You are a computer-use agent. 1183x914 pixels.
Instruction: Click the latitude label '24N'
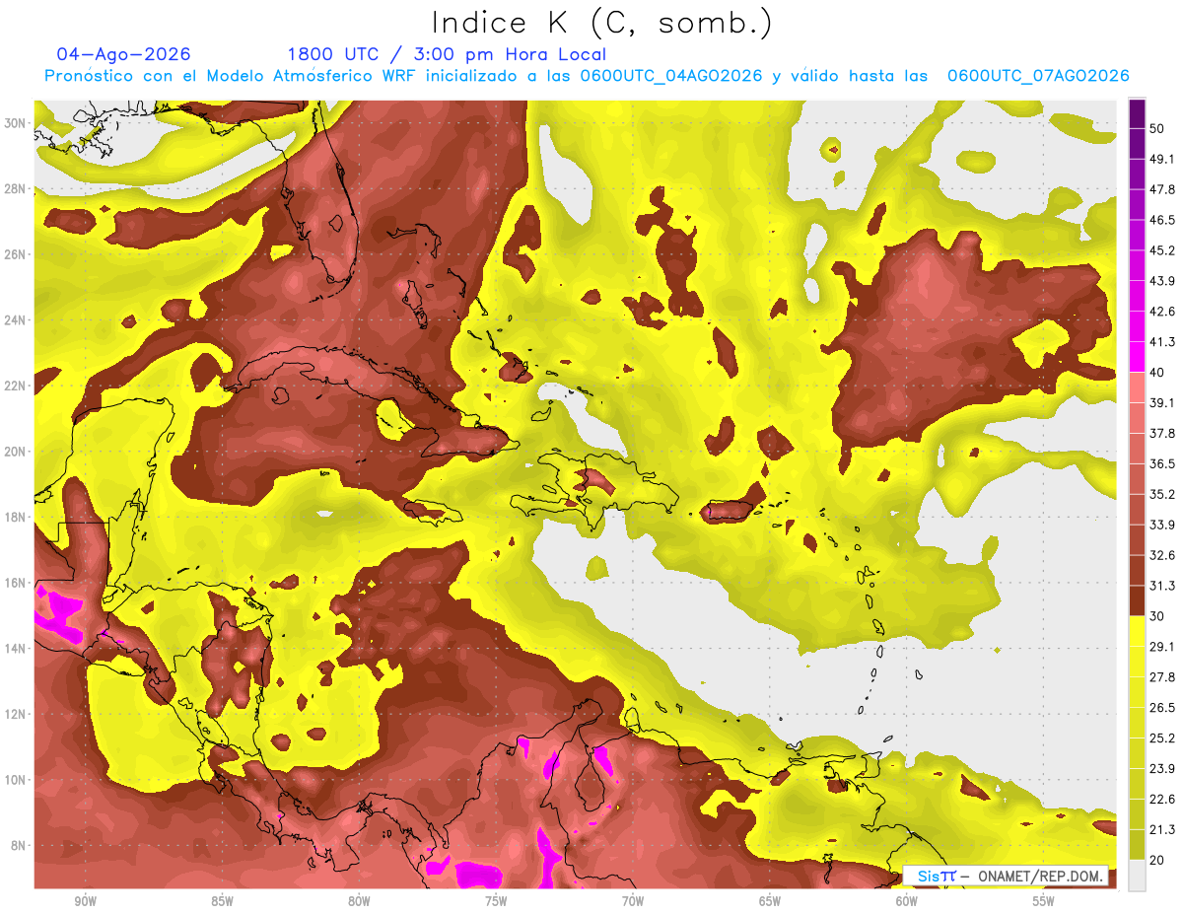click(x=15, y=320)
